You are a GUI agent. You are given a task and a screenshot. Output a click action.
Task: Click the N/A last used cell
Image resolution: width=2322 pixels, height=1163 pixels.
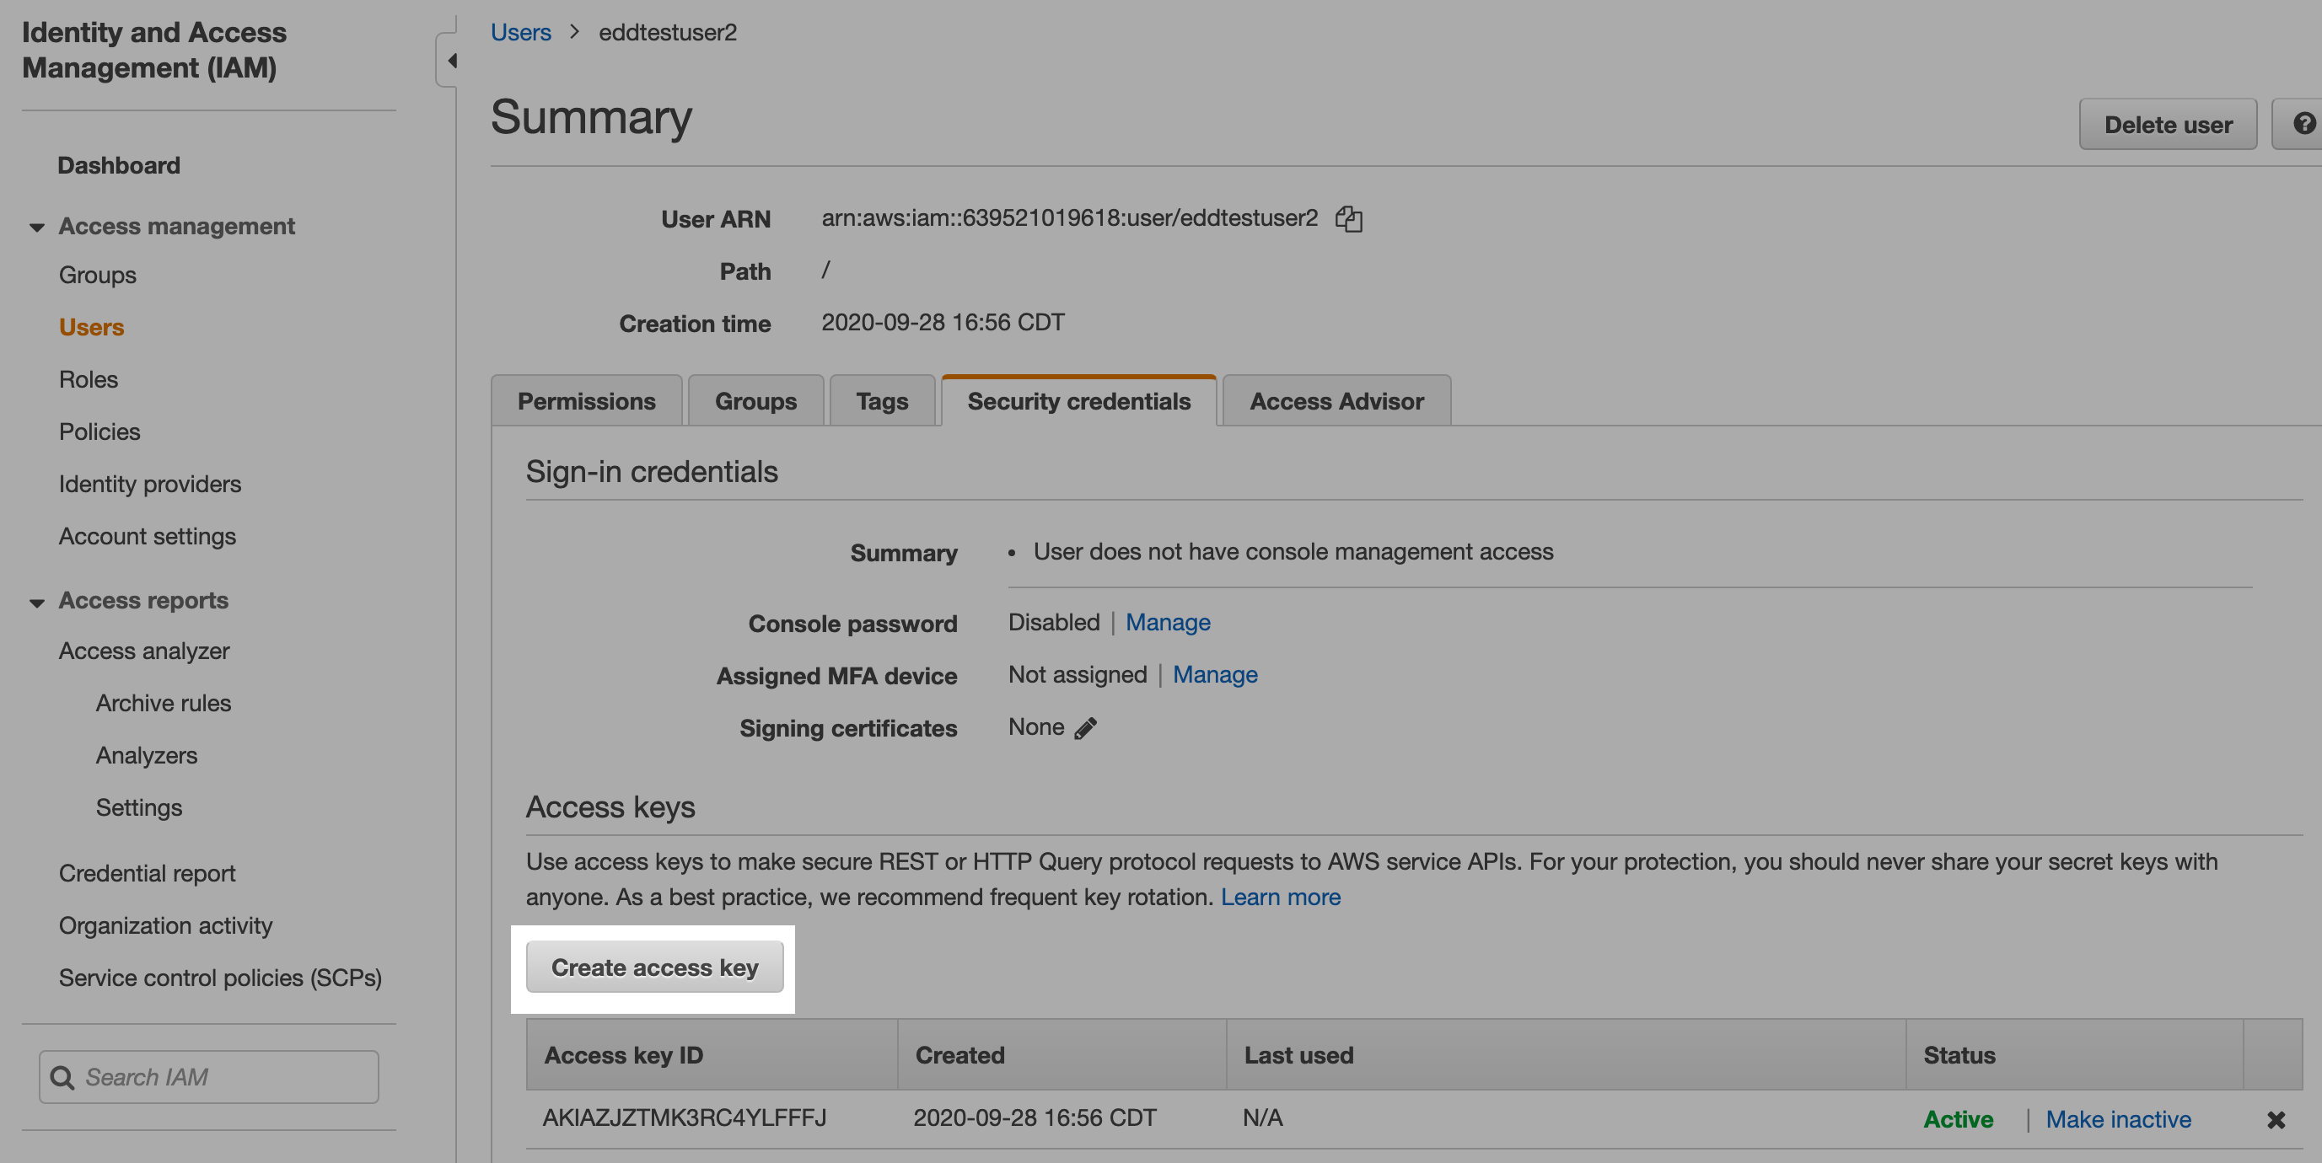point(1263,1118)
